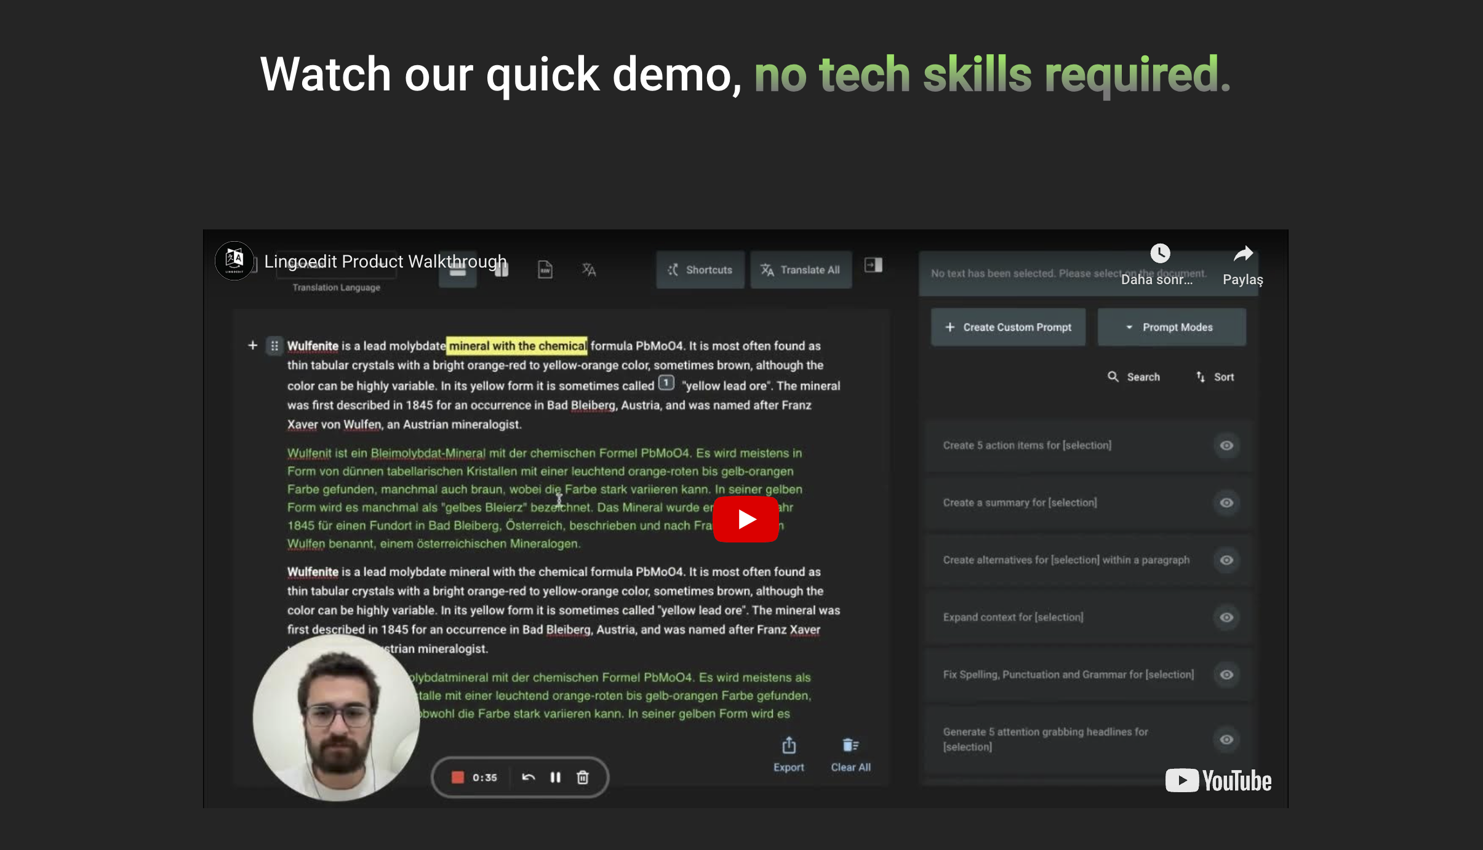Click the Watch later clock icon

pyautogui.click(x=1160, y=253)
